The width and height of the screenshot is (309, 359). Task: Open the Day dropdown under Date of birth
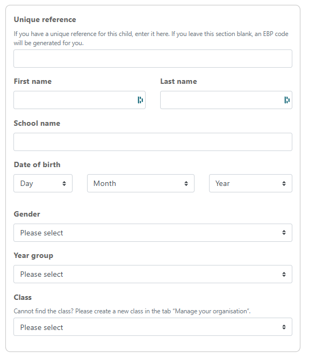click(x=43, y=183)
